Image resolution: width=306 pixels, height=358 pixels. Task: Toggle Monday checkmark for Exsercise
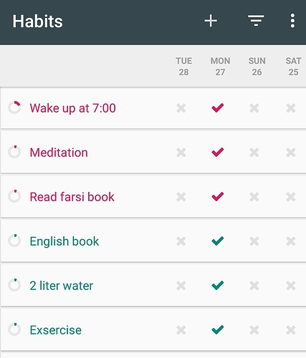pos(218,330)
